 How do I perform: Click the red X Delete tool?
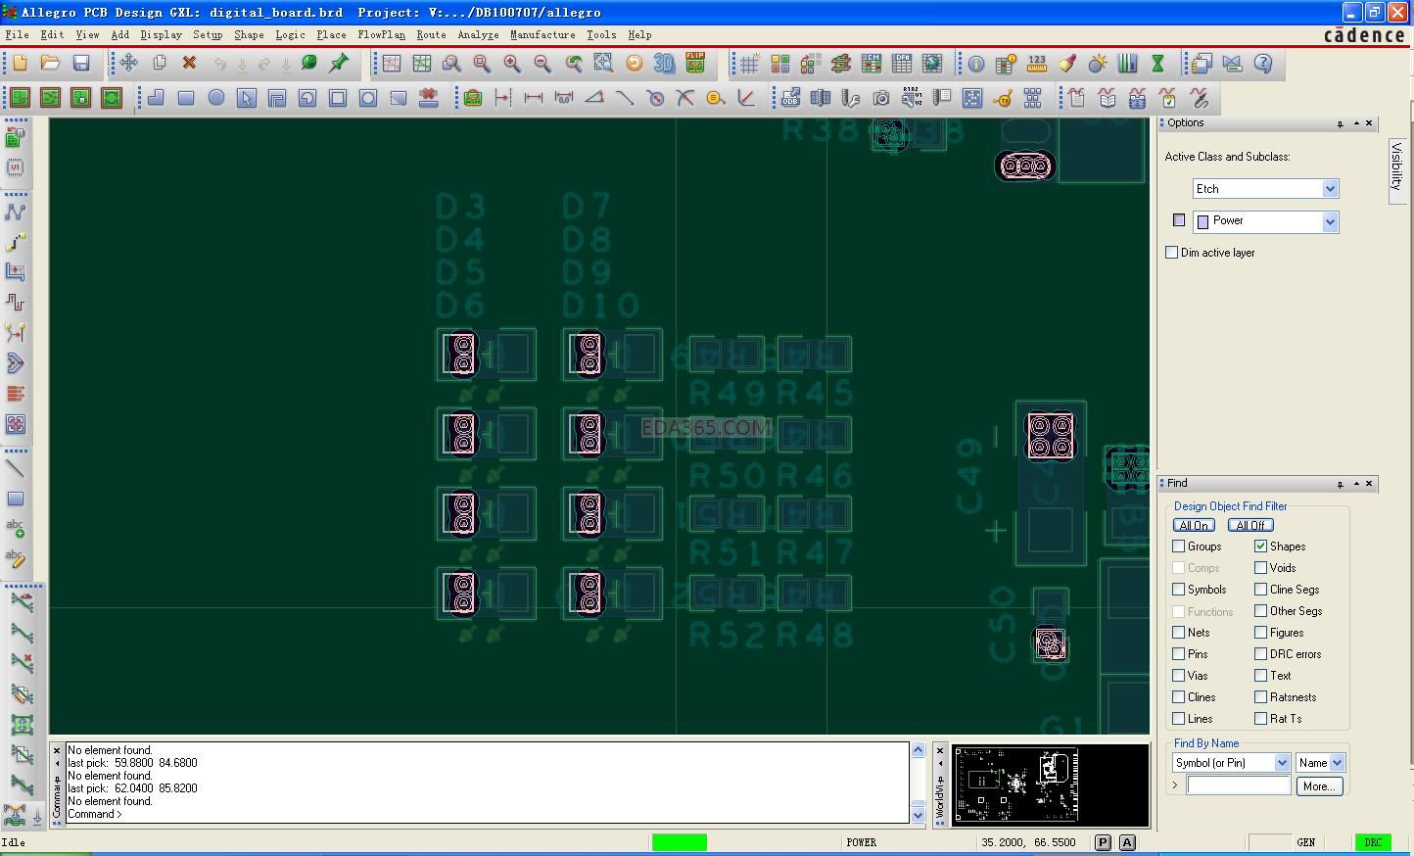(x=190, y=64)
